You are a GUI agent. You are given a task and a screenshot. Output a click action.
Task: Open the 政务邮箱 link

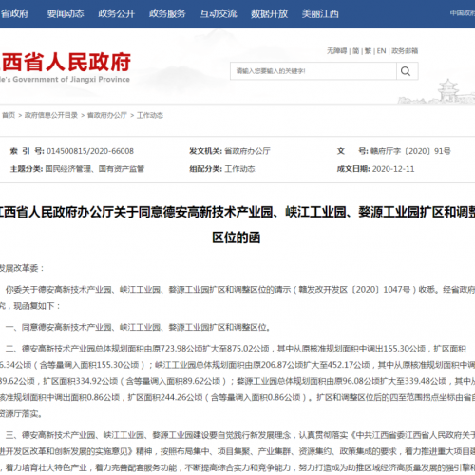405,51
